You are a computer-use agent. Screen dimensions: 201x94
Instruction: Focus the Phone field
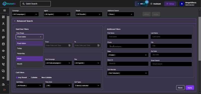[128, 46]
